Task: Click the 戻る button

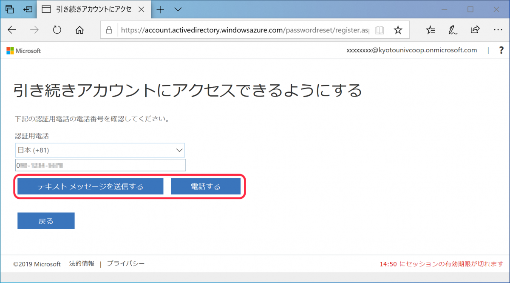Action: pyautogui.click(x=45, y=220)
